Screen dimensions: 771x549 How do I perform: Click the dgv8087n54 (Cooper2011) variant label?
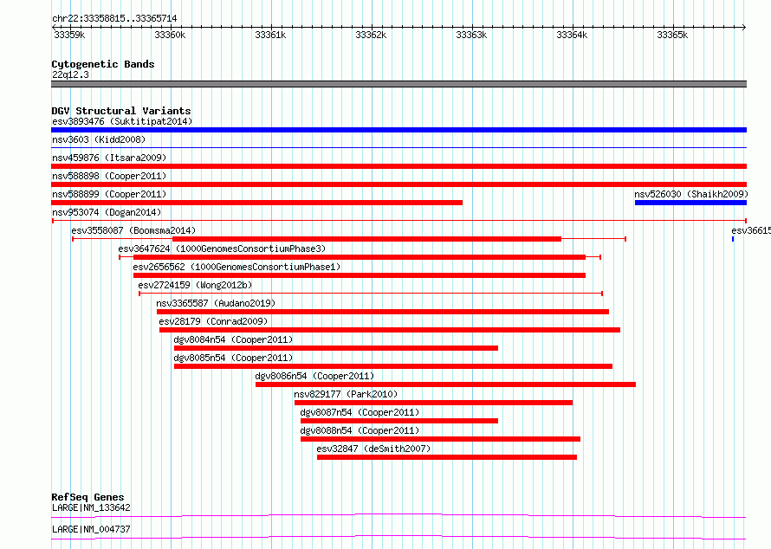[360, 412]
